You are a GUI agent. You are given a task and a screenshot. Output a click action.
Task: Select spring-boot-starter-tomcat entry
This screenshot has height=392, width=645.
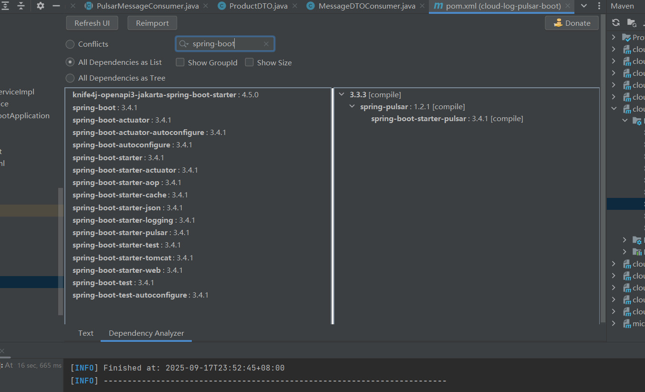pos(133,258)
